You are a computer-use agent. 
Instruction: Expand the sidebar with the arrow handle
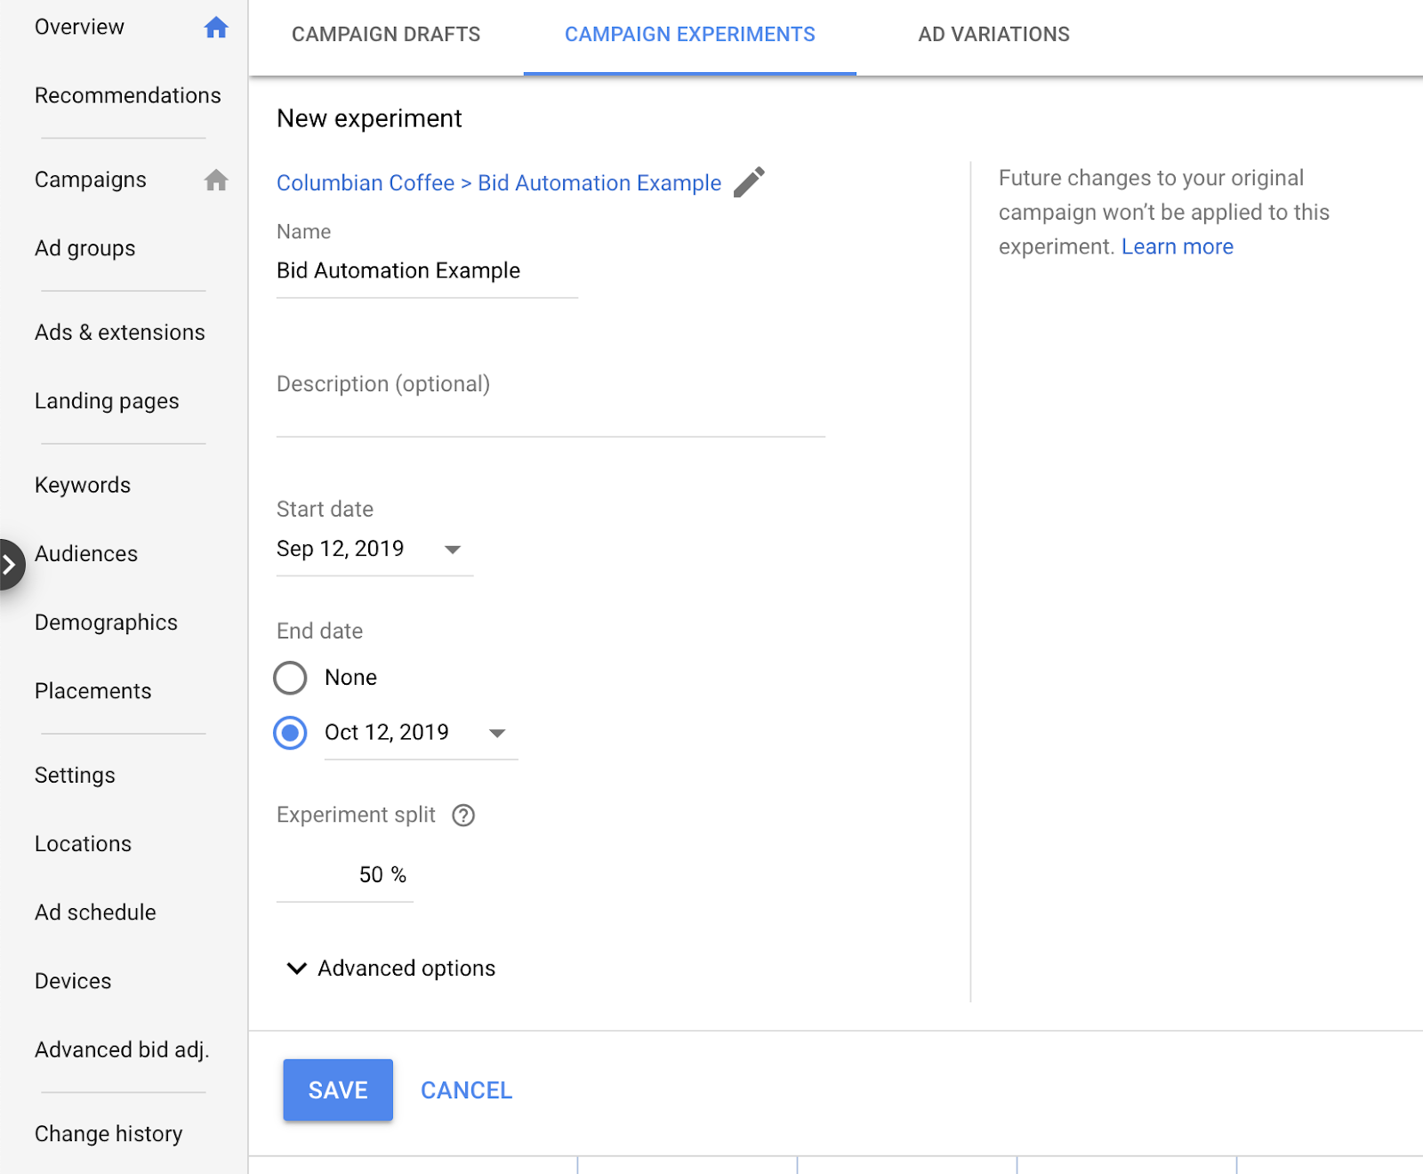tap(10, 564)
